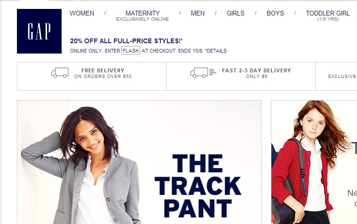Open the girl in red cardigan banner
Viewport: 357px width, 224px height.
coord(314,162)
